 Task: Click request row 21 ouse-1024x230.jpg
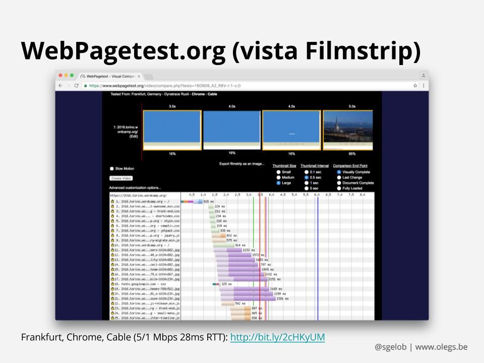(x=242, y=298)
